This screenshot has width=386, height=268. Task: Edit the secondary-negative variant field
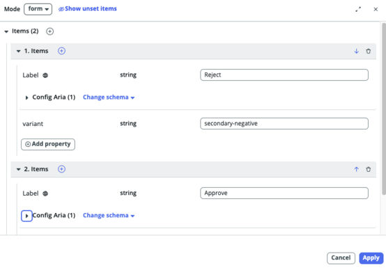click(x=284, y=123)
